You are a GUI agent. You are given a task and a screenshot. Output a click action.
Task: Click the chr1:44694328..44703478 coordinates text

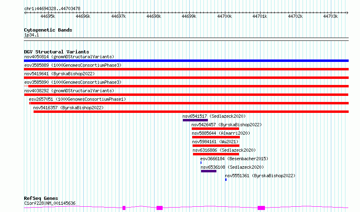click(52, 8)
